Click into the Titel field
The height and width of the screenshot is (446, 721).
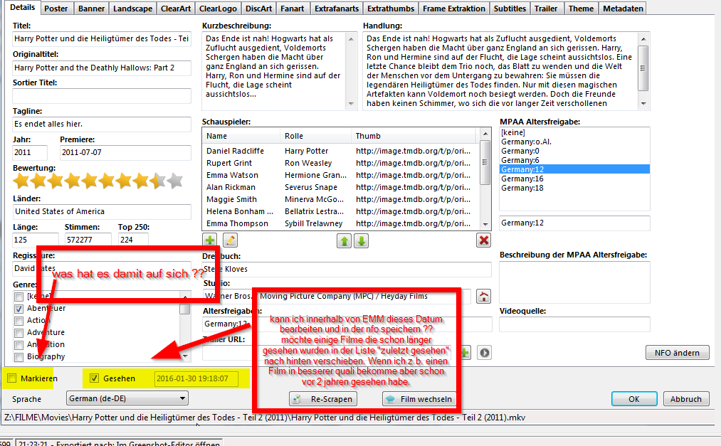click(x=102, y=39)
